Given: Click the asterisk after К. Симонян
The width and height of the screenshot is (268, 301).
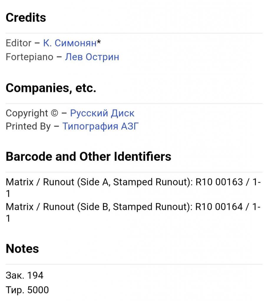Looking at the screenshot, I should tap(99, 42).
